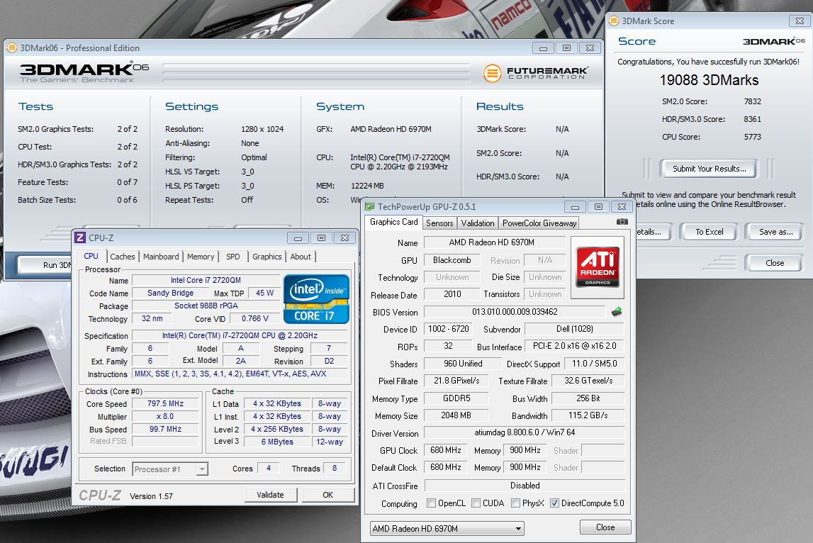813x543 pixels.
Task: Click the BIOS Version field 013.010.000.009.039462
Action: click(515, 312)
